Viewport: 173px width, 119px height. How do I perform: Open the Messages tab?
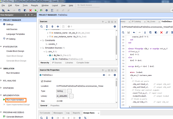(x=58, y=113)
